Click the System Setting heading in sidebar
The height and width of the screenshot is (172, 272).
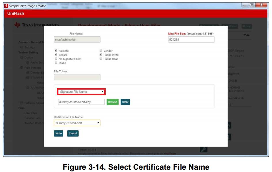tap(28, 53)
